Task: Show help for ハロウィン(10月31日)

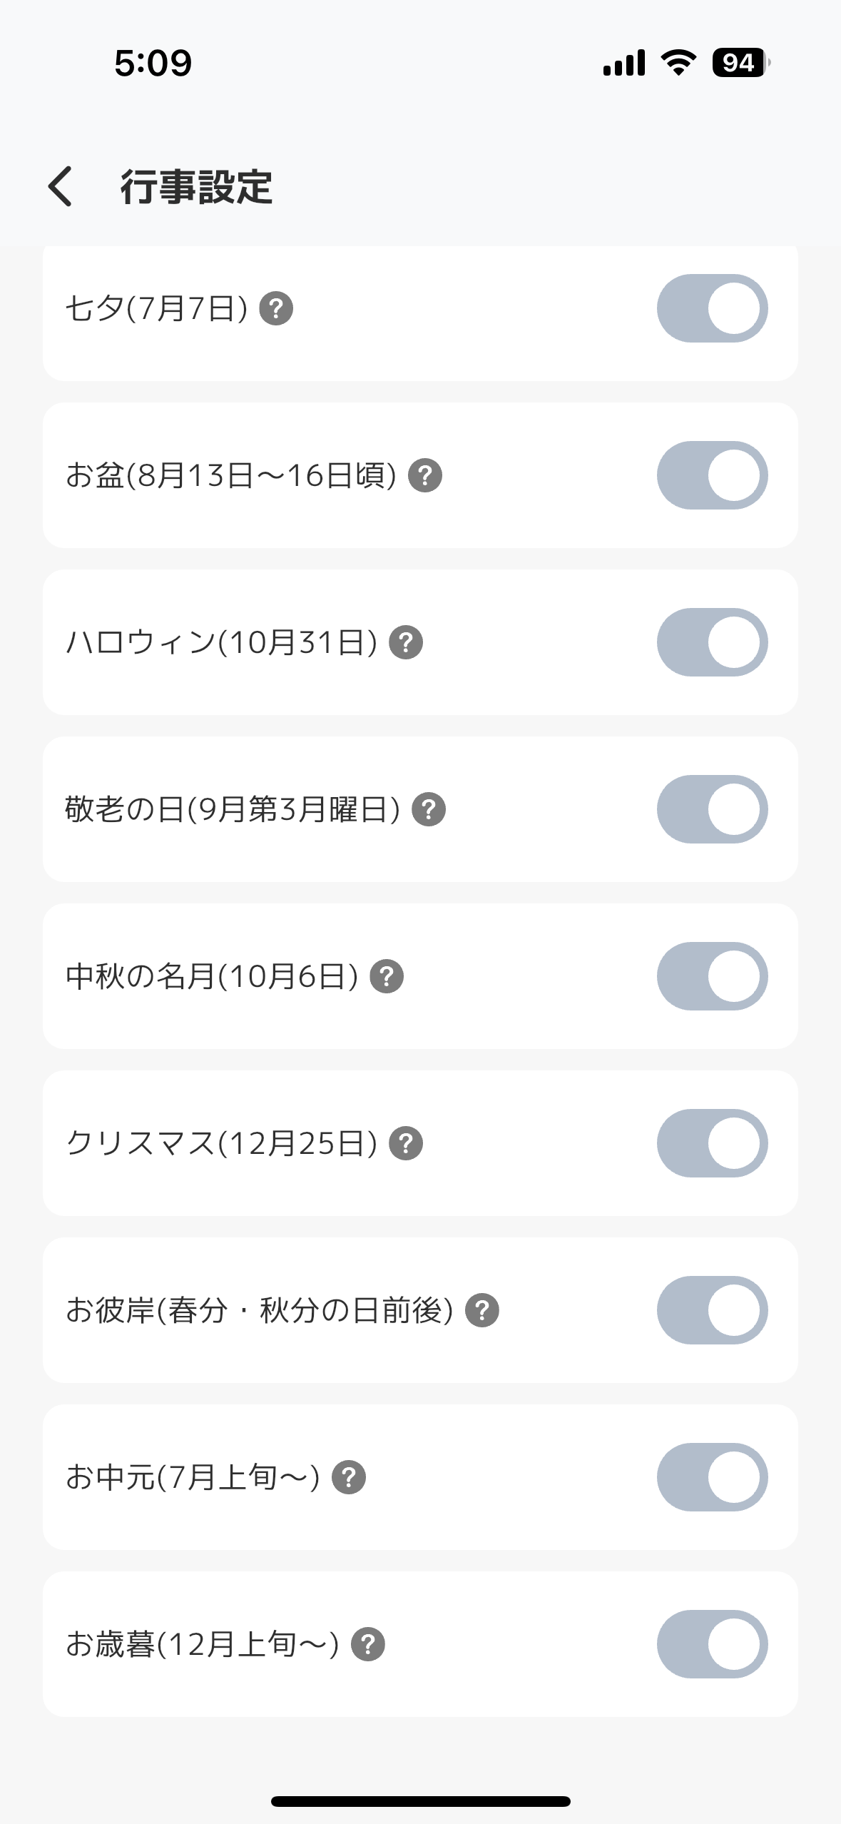Action: 406,642
